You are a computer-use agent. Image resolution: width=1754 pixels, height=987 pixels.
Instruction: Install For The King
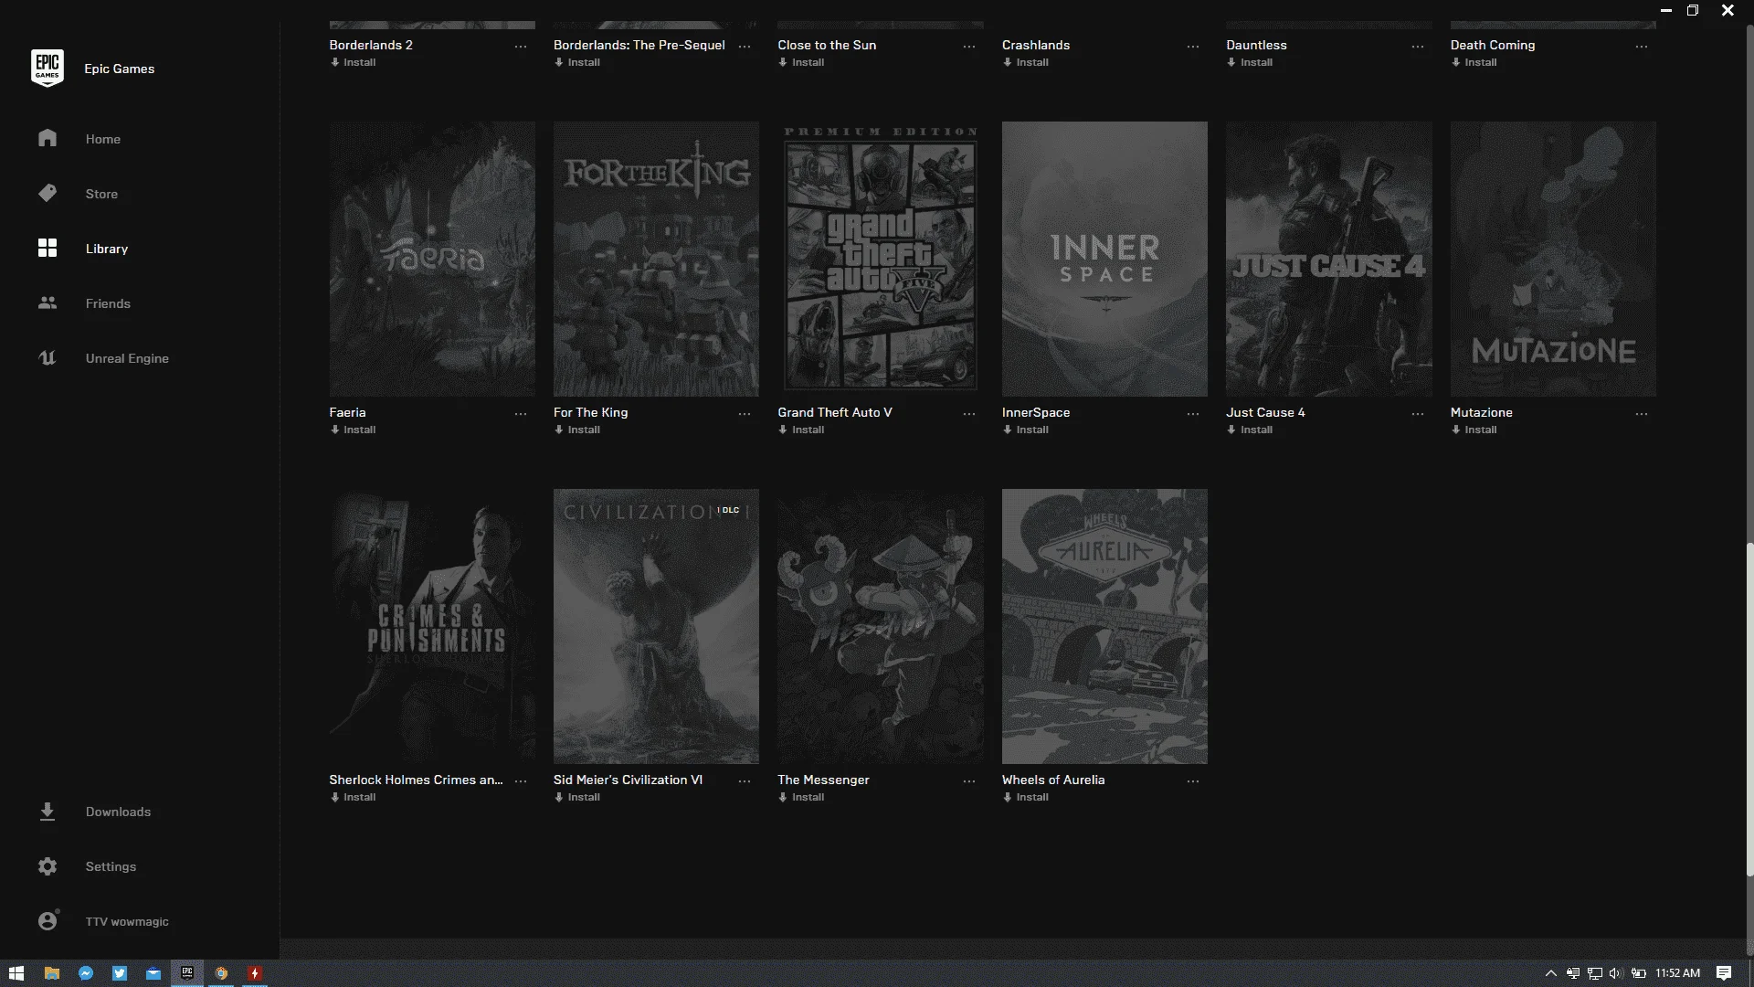(577, 430)
